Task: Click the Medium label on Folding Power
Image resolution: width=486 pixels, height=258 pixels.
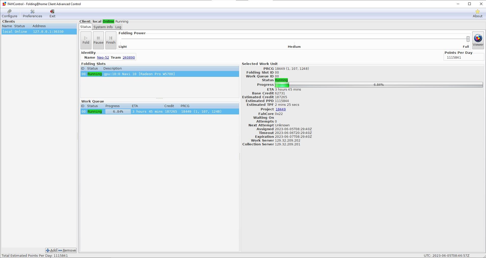Action: [x=294, y=47]
